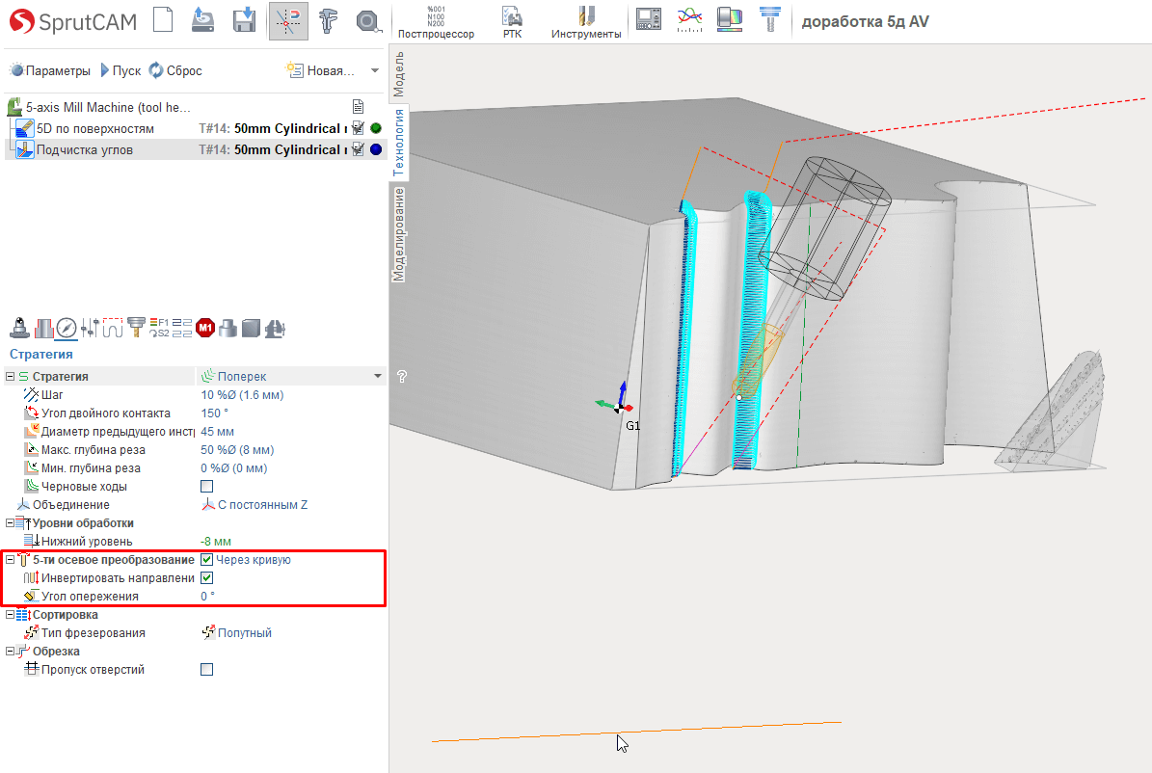Enable the Черновые ходы checkbox
This screenshot has width=1152, height=773.
[207, 487]
